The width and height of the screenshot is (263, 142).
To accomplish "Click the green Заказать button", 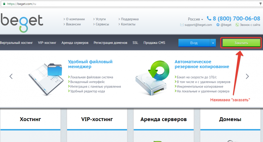I will click(241, 43).
